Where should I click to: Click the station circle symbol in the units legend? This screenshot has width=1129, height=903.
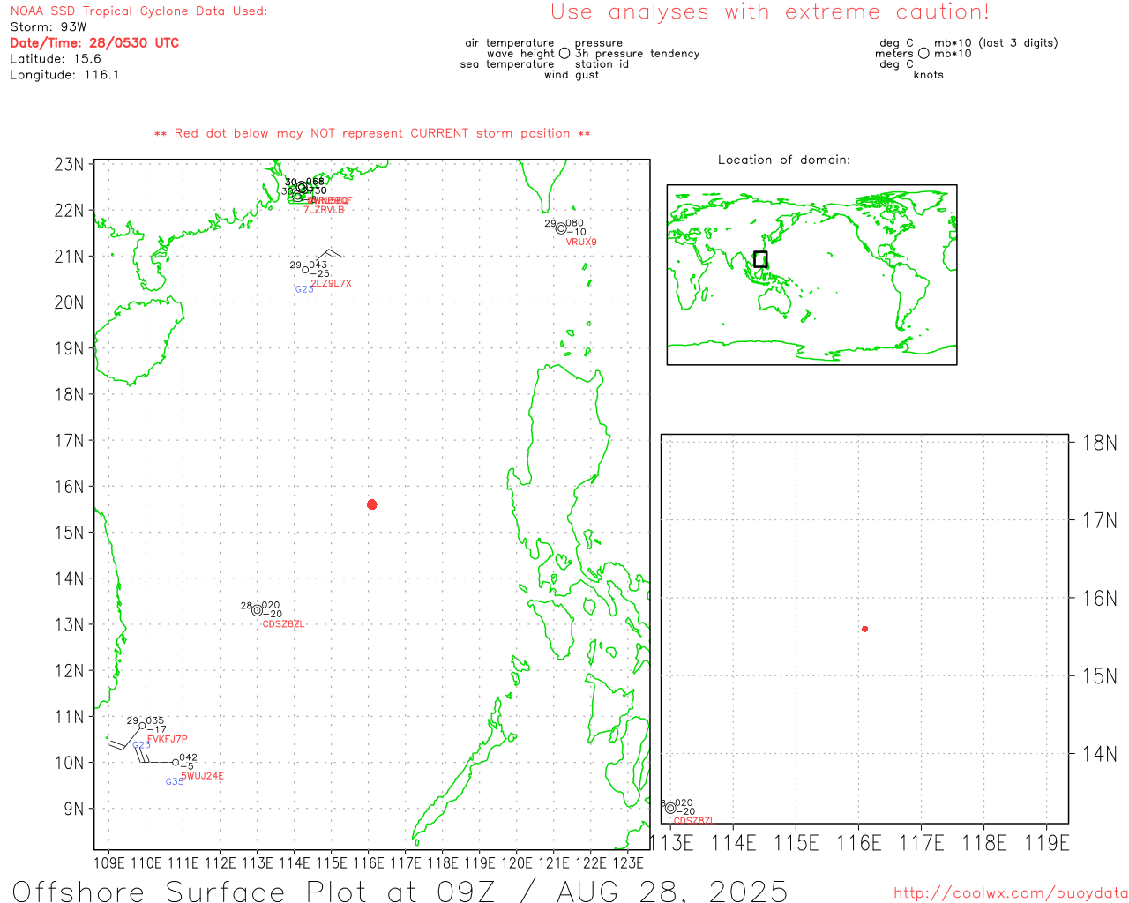(x=923, y=54)
